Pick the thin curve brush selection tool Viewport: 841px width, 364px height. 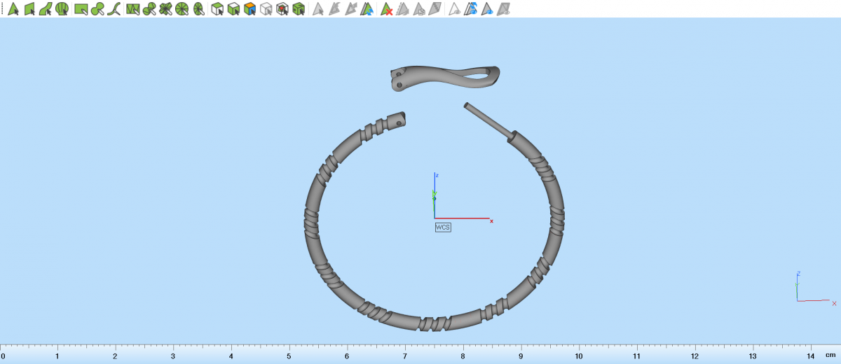(114, 9)
